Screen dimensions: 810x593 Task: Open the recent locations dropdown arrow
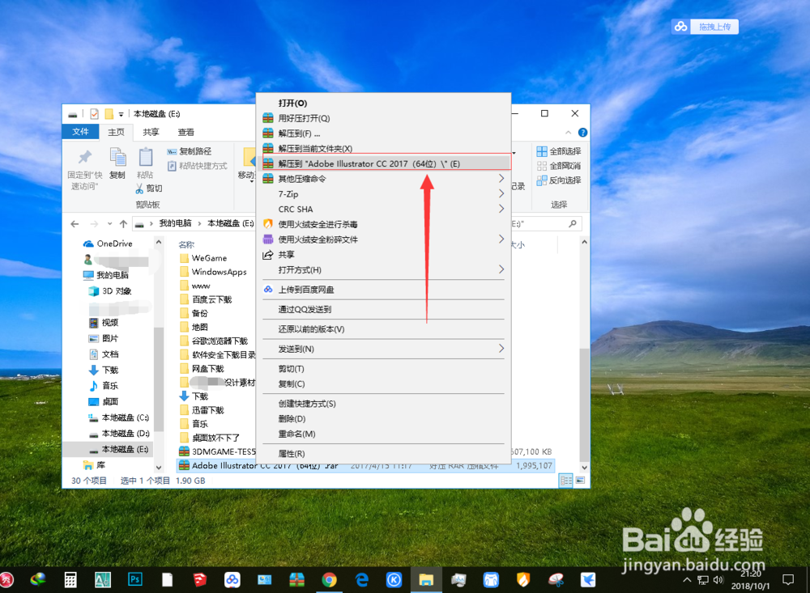(109, 223)
